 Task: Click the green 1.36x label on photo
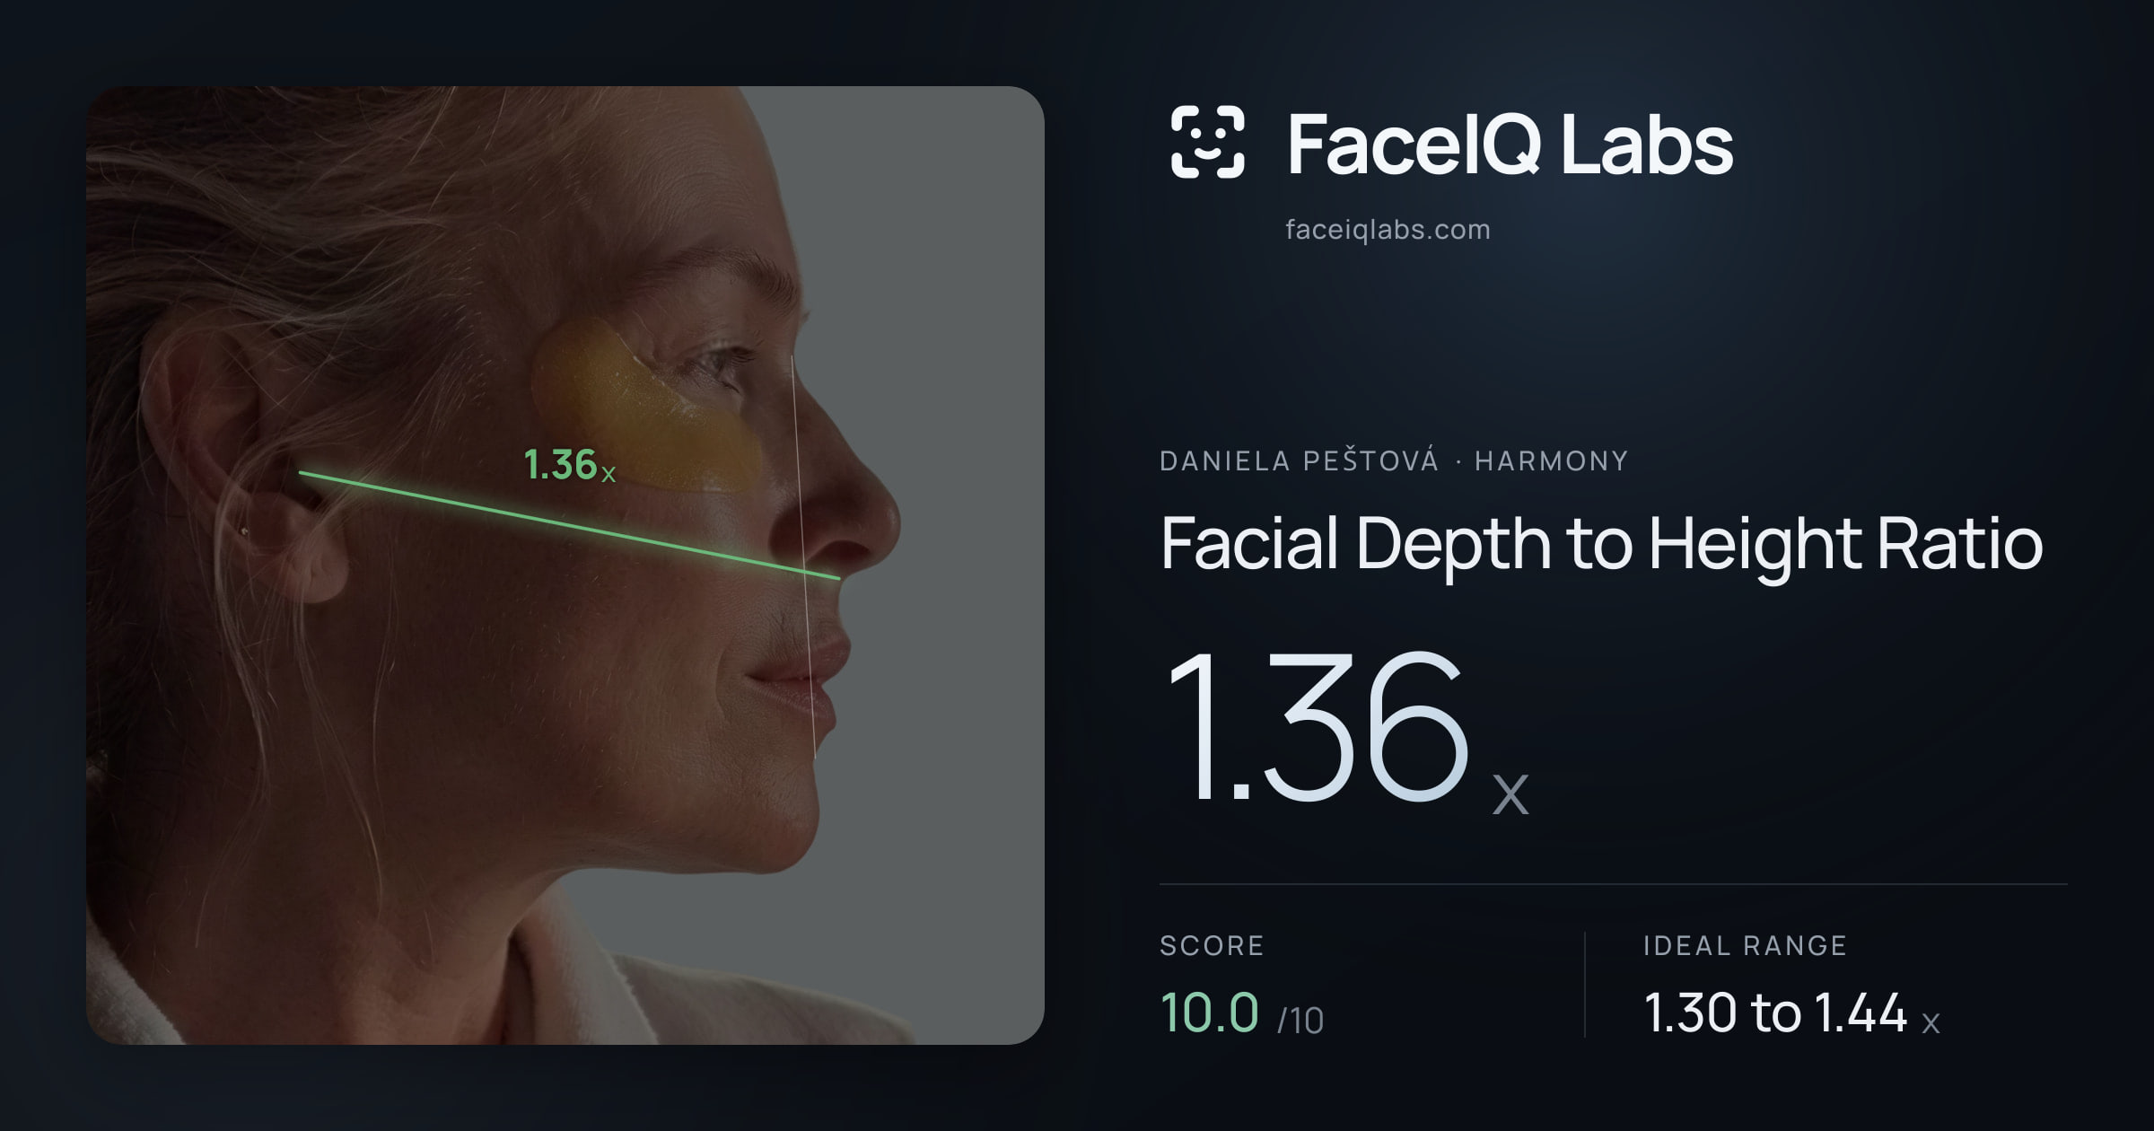coord(570,465)
